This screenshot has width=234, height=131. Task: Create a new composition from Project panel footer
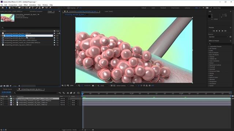(x=7, y=86)
